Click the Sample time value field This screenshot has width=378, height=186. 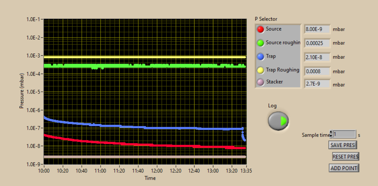click(344, 134)
